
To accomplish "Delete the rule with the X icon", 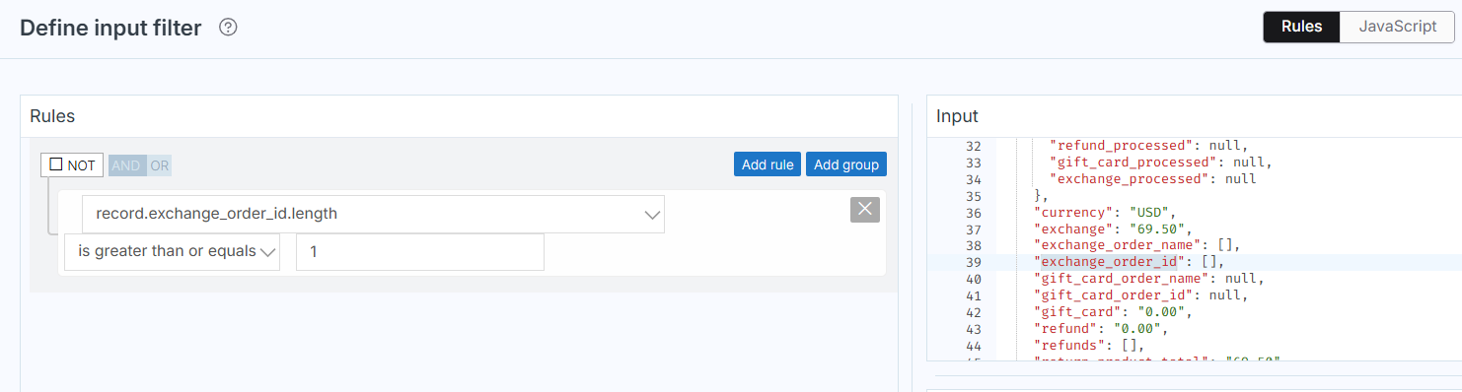I will point(864,209).
